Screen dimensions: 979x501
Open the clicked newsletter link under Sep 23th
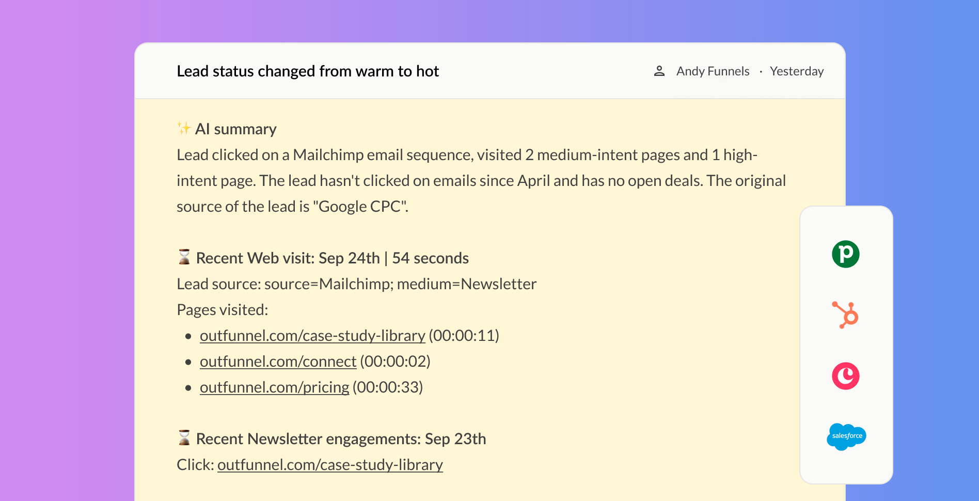330,464
